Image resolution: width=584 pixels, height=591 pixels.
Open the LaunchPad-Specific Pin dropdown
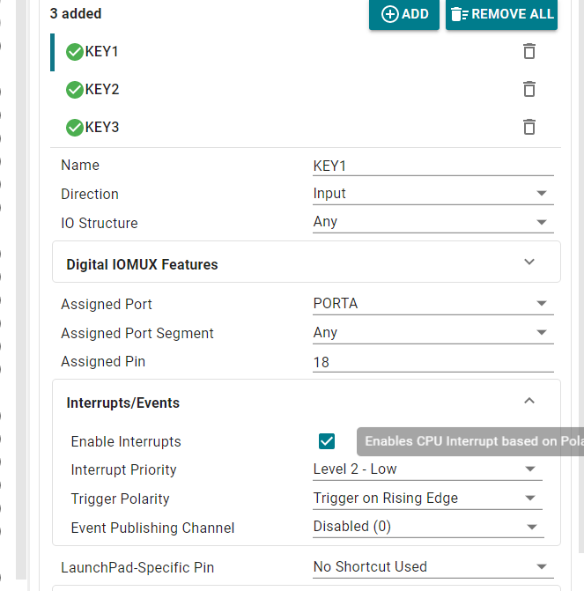433,567
